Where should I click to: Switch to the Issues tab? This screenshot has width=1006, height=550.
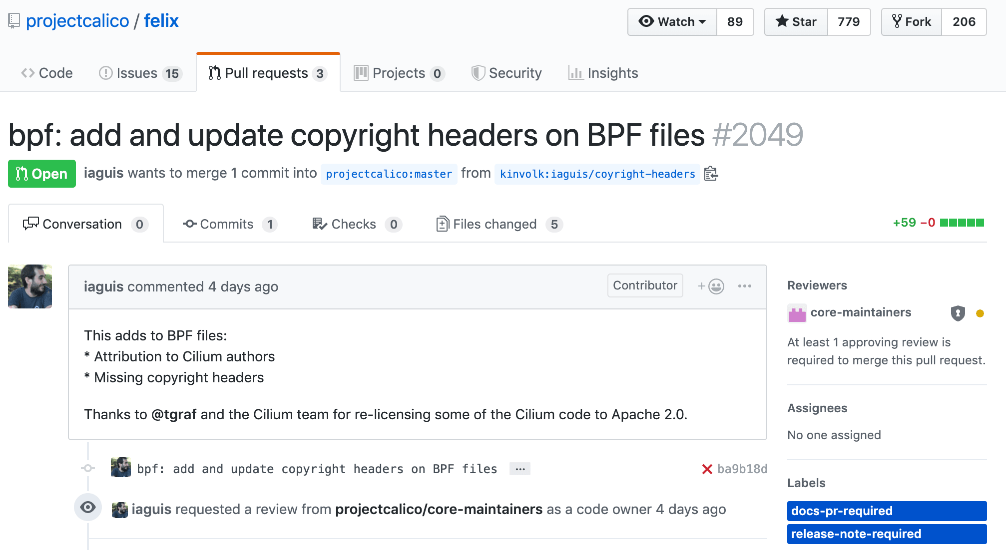pyautogui.click(x=140, y=73)
